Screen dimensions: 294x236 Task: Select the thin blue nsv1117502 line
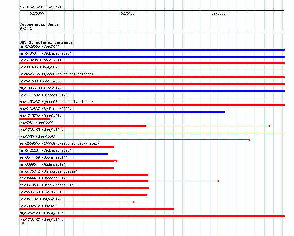tap(152, 98)
